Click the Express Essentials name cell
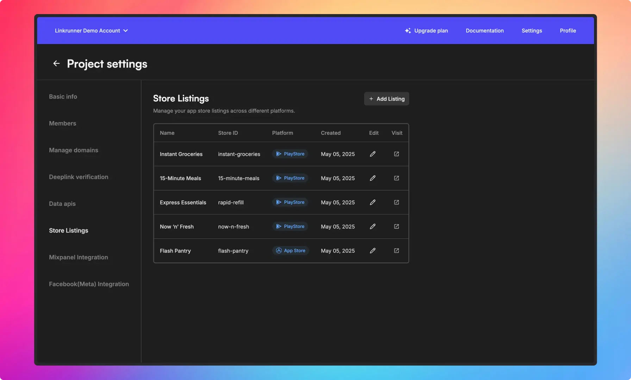Image resolution: width=631 pixels, height=380 pixels. 183,202
